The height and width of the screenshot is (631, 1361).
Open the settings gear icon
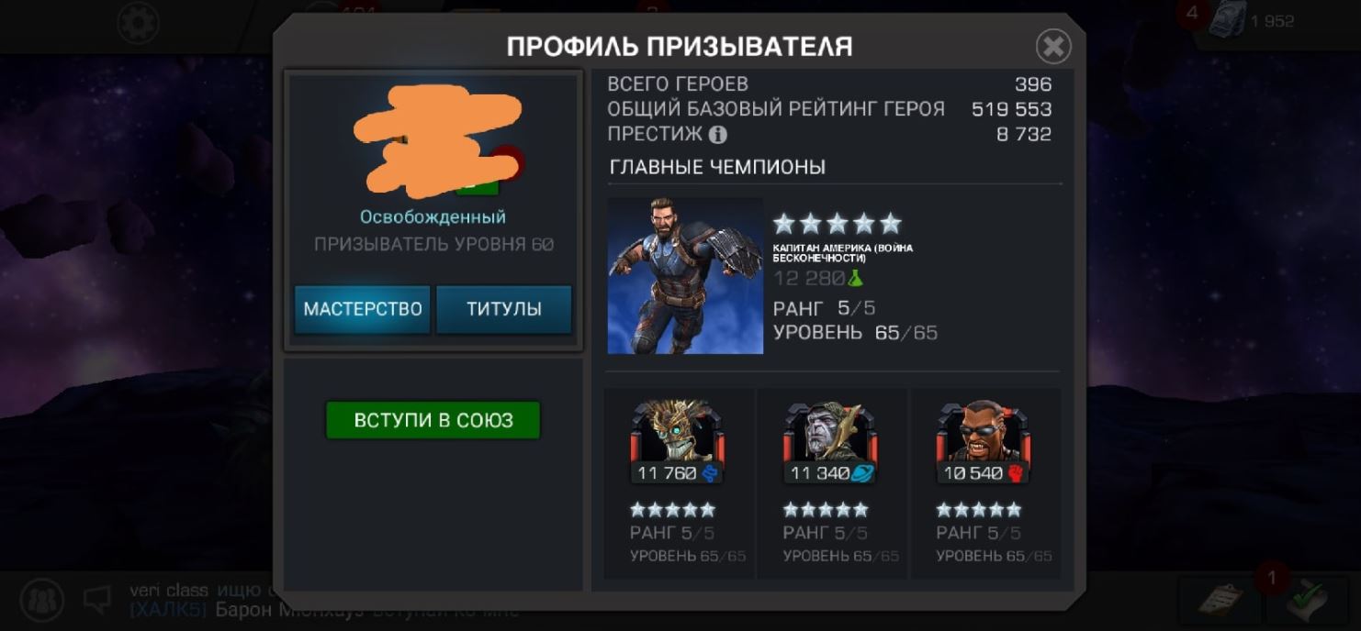click(x=138, y=24)
